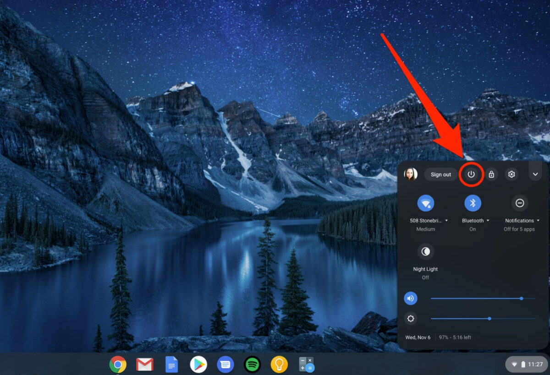Lock the screen using the padlock icon
Screen dimensions: 550x375
(x=491, y=174)
